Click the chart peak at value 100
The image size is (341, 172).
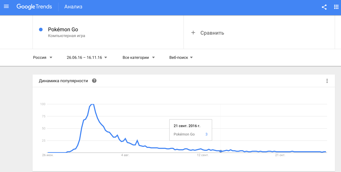pyautogui.click(x=92, y=105)
